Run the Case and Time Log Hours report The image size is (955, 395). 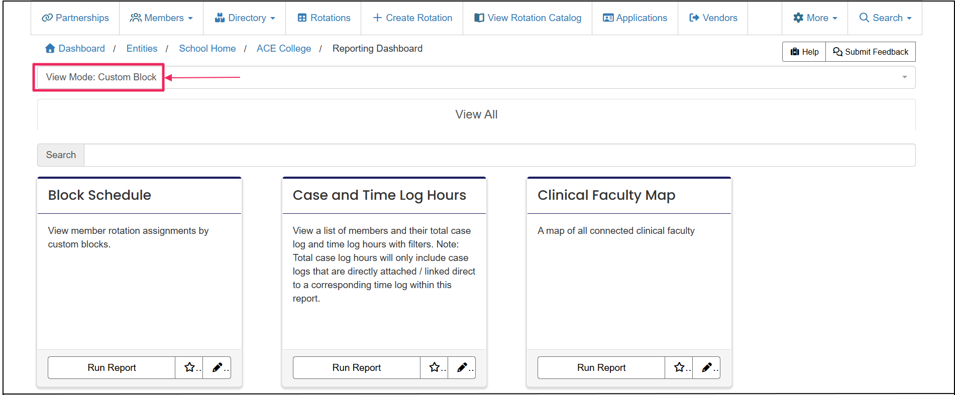[x=357, y=367]
